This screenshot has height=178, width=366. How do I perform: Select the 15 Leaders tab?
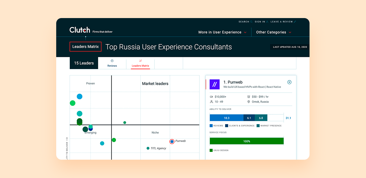tap(84, 63)
